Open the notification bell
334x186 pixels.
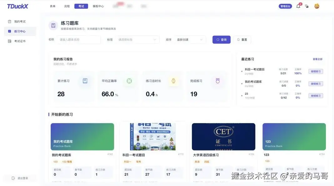pos(298,6)
